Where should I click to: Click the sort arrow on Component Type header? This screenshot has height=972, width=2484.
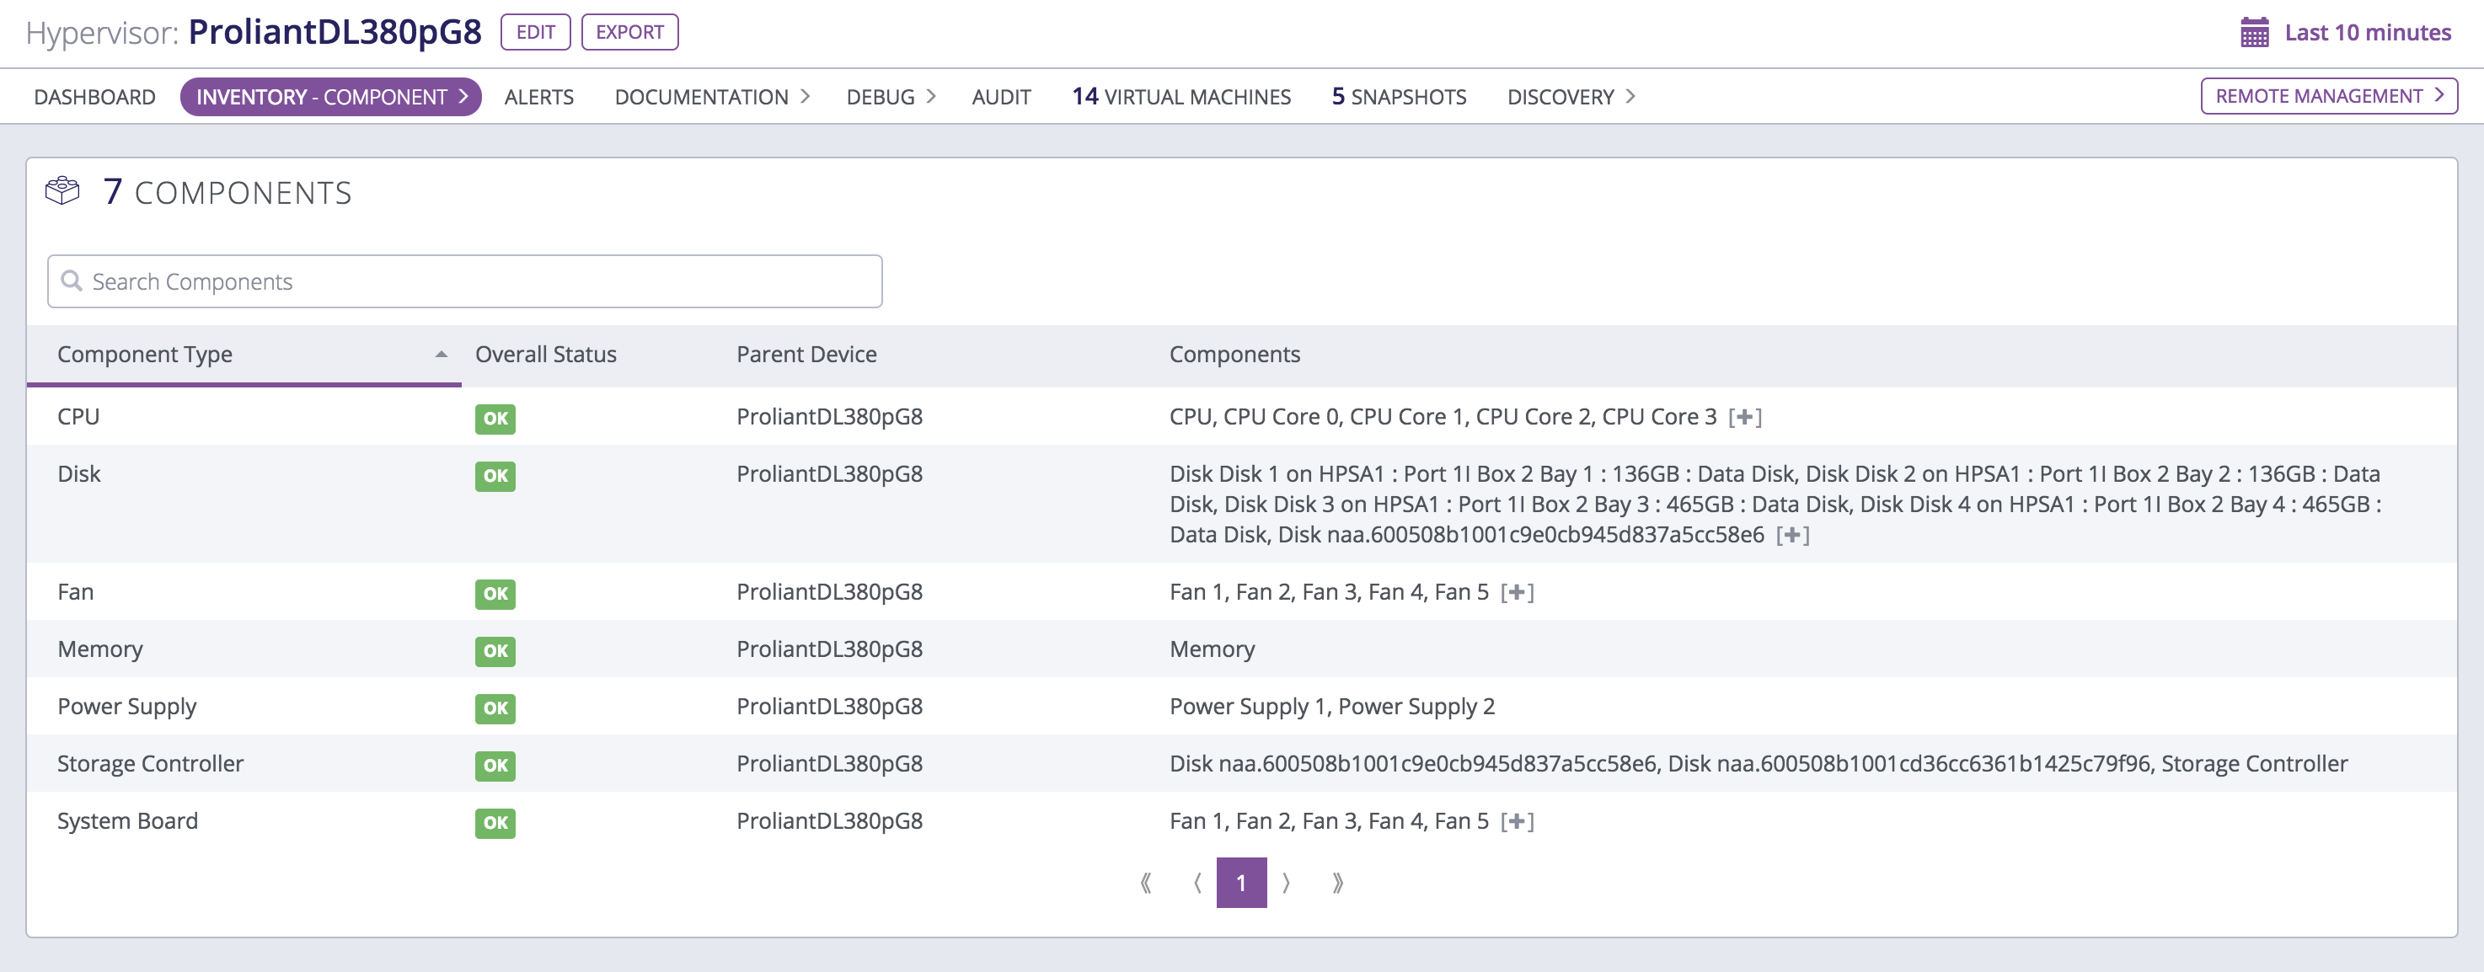pos(442,355)
